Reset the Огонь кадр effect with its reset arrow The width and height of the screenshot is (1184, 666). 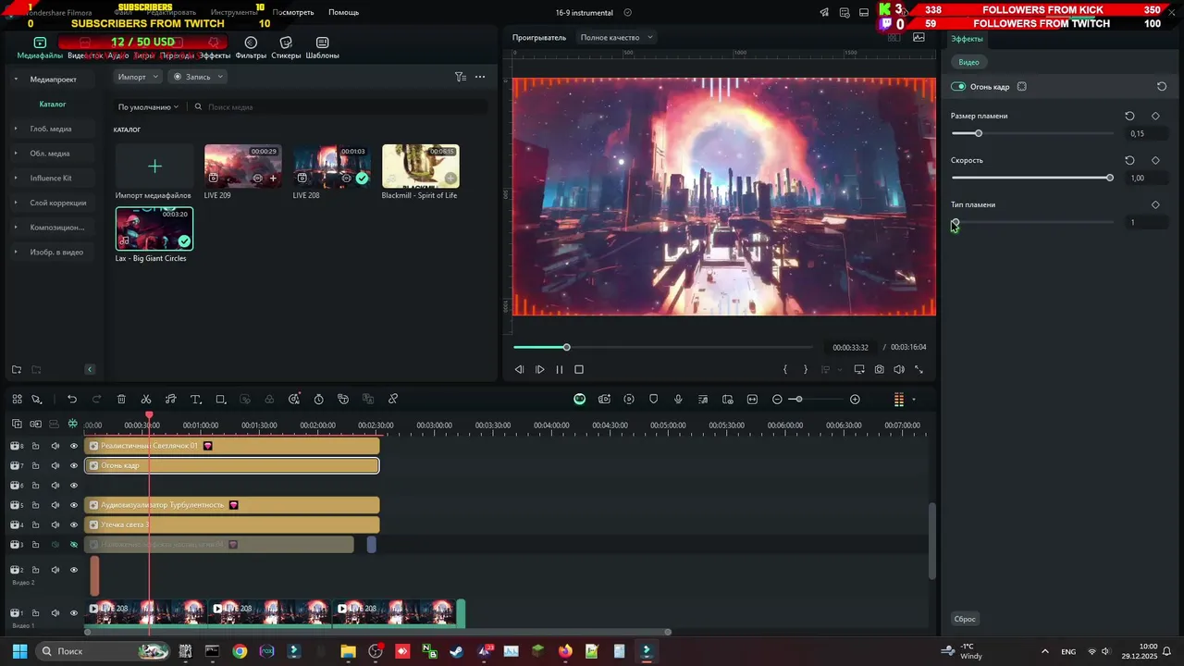1162,87
